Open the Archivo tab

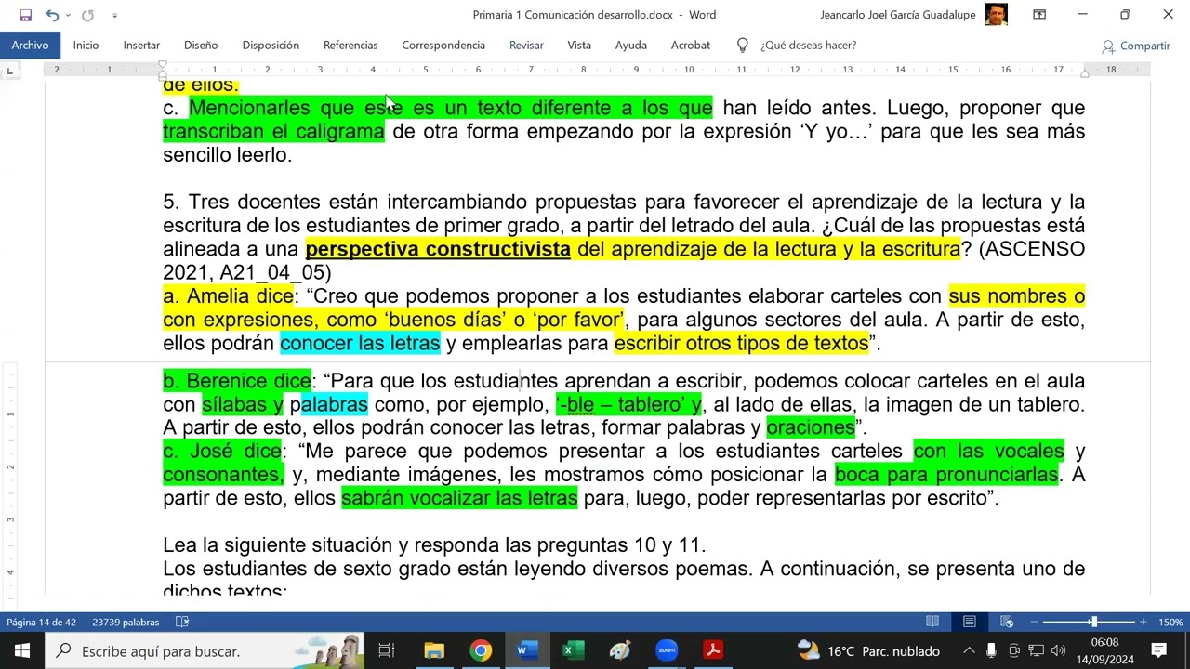30,45
